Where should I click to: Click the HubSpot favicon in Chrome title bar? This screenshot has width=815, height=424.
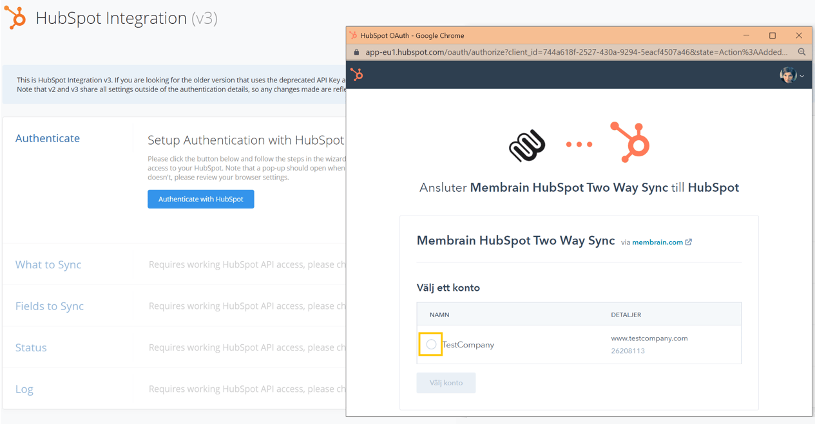click(x=353, y=35)
